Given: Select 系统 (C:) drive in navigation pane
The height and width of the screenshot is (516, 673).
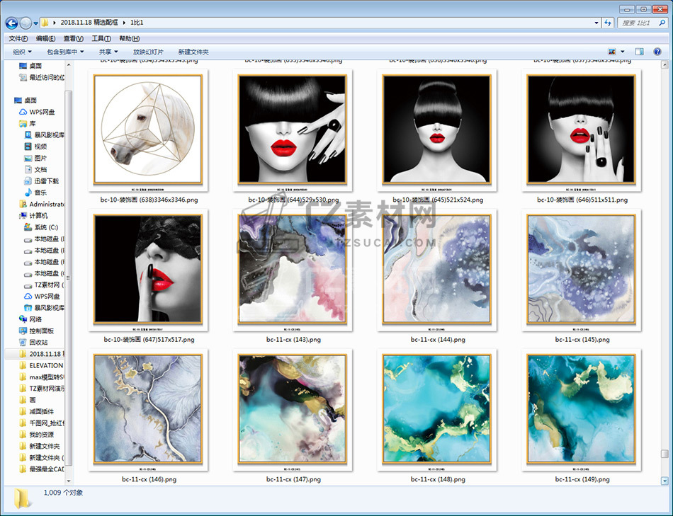Looking at the screenshot, I should click(41, 227).
